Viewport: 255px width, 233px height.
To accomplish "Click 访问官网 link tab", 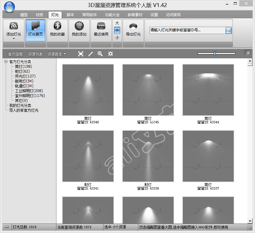I will coord(173,15).
